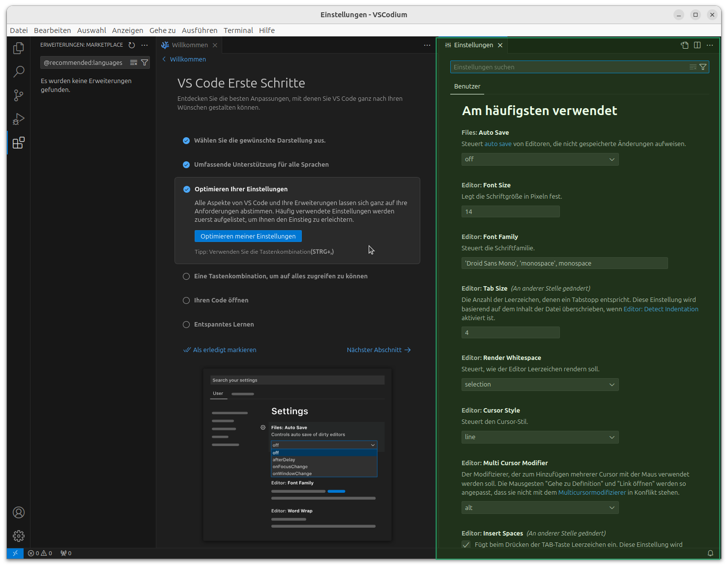Open the Source Control view
728x567 pixels.
[19, 95]
